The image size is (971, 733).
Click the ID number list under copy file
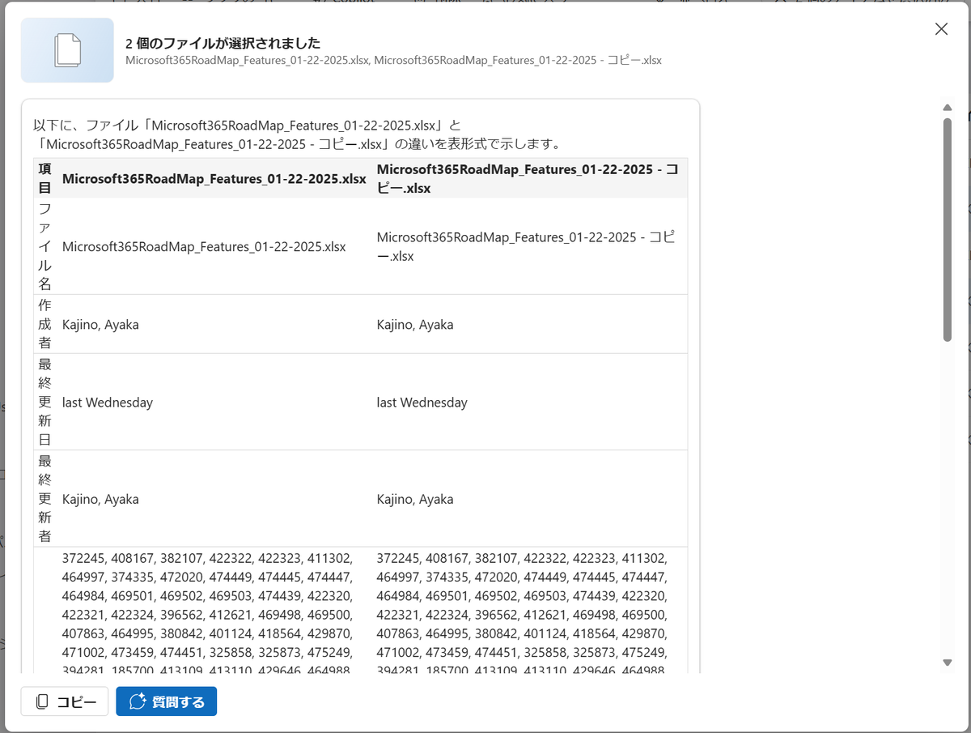pos(522,614)
